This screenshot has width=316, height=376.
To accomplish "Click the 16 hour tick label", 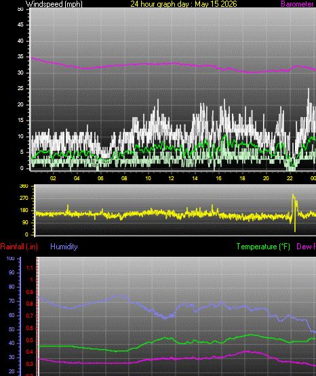I will (218, 178).
